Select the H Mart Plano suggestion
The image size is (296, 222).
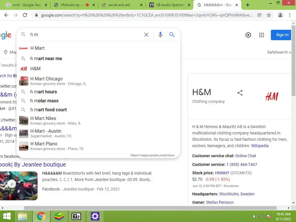[x=98, y=146]
